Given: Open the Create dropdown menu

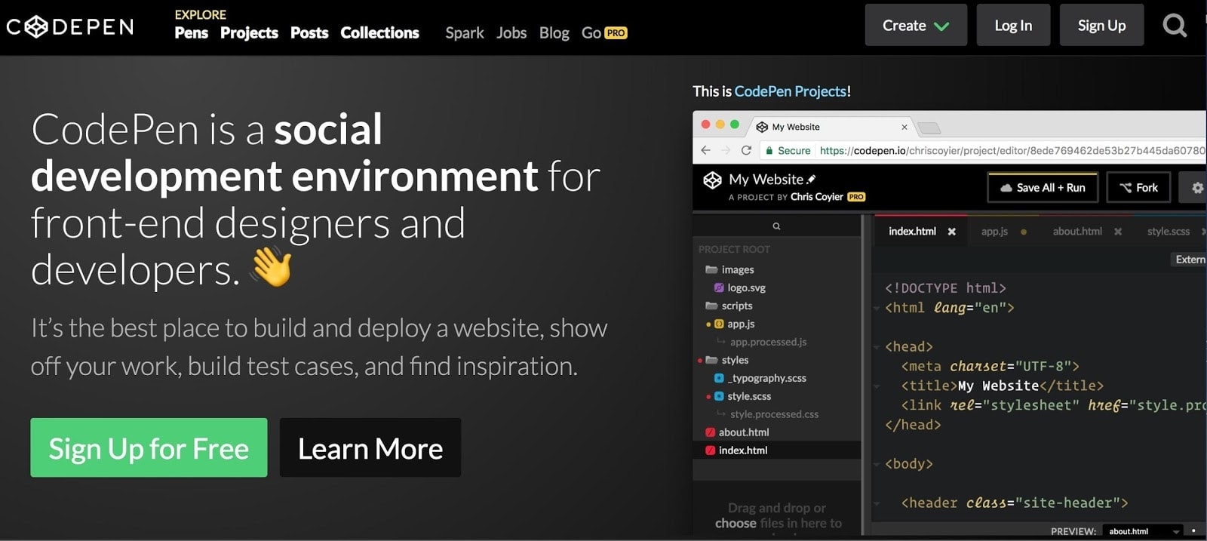Looking at the screenshot, I should coord(916,26).
